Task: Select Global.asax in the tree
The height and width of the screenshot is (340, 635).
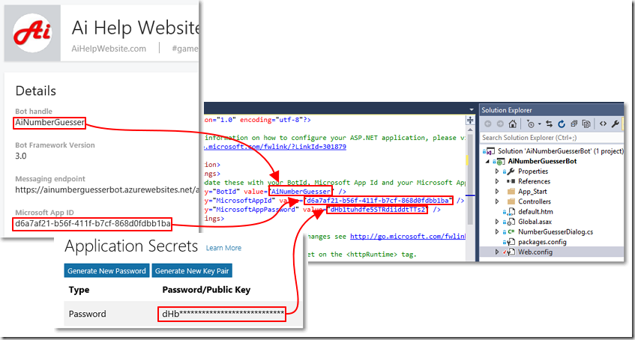Action: click(x=535, y=222)
